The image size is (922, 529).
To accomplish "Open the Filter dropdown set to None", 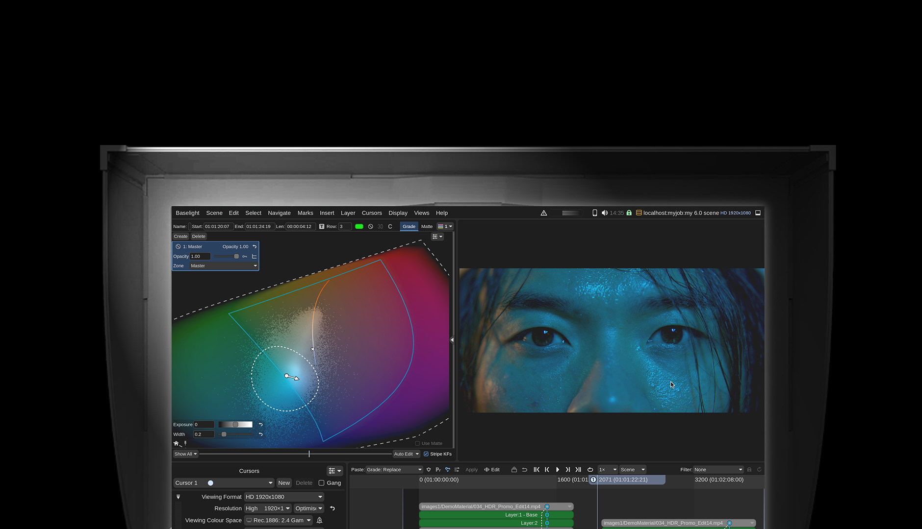I will tap(718, 470).
